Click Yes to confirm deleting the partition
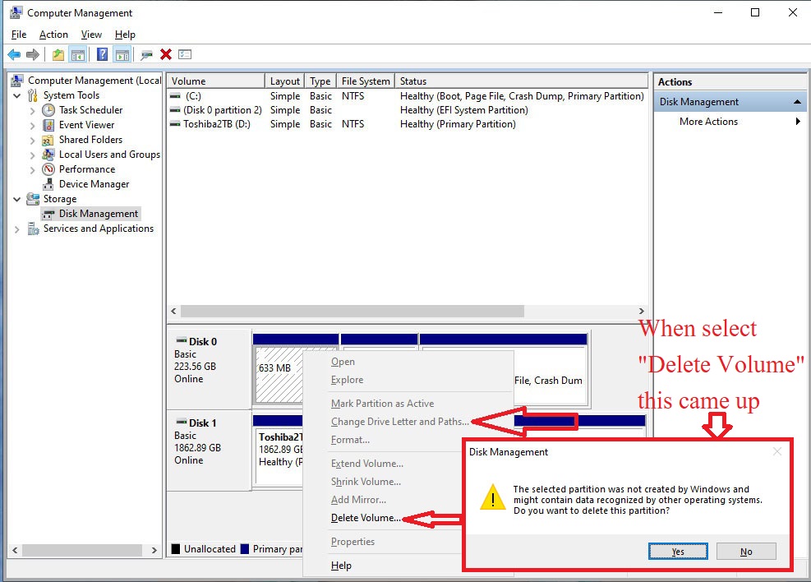811x582 pixels. click(x=677, y=551)
